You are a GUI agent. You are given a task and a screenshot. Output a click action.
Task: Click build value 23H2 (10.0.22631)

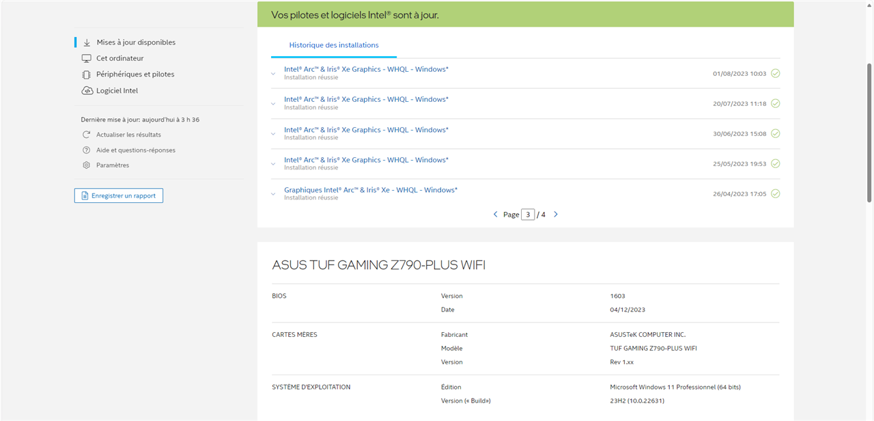point(637,400)
